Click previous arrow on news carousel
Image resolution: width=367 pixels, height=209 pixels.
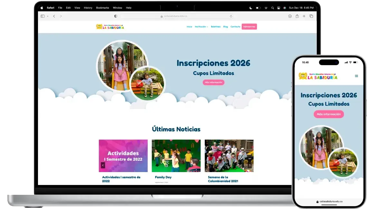pos(103,165)
